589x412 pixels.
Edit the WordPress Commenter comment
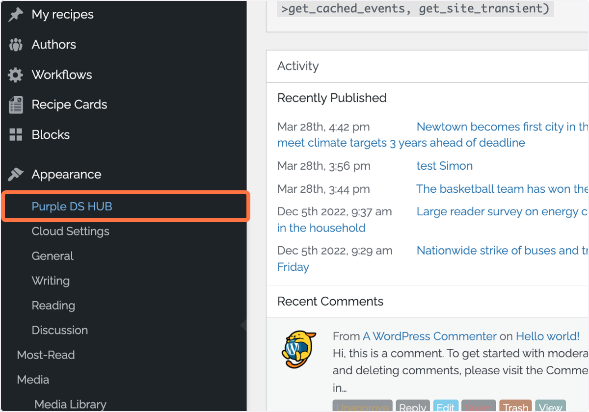pos(446,407)
